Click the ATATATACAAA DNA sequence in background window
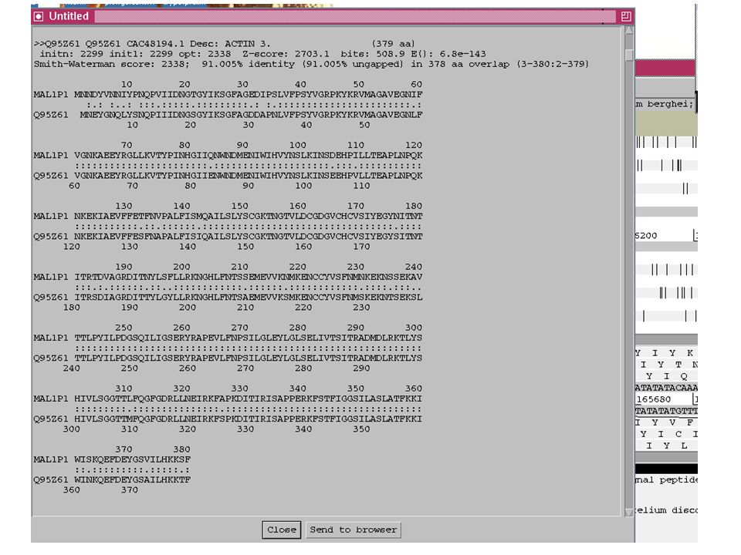 pos(666,388)
